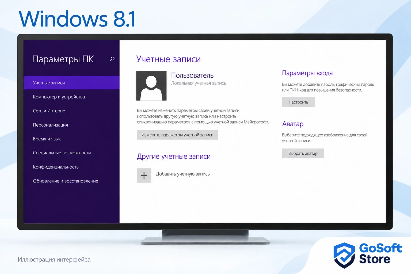Click the Параметры ПК sidebar title
Viewport: 411px width, 274px height.
(63, 59)
